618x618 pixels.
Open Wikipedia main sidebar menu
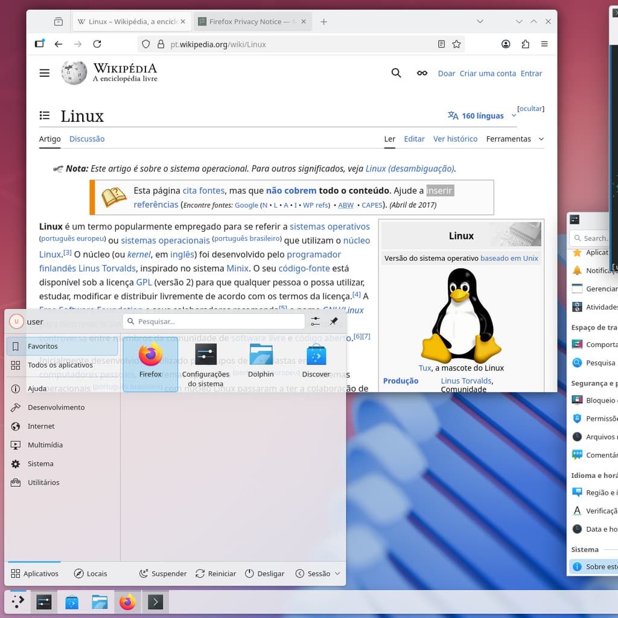tap(45, 73)
